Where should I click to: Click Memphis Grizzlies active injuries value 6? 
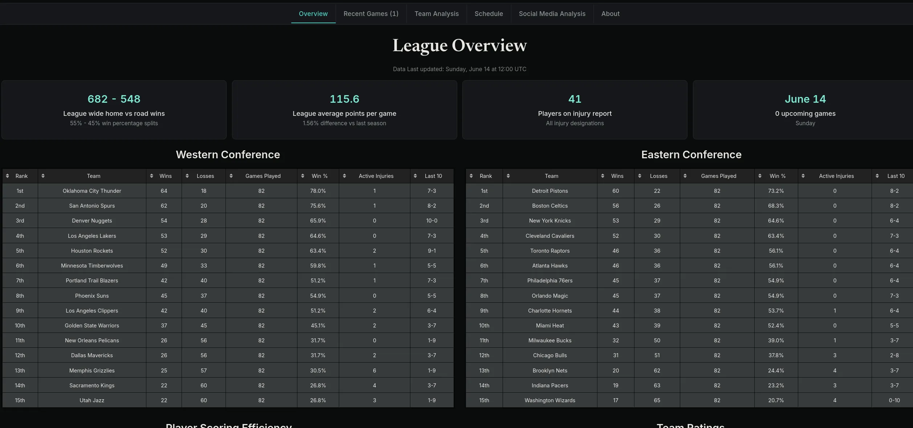374,371
